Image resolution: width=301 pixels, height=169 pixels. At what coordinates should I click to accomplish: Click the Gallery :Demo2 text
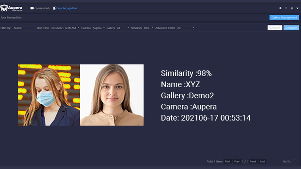(x=187, y=95)
